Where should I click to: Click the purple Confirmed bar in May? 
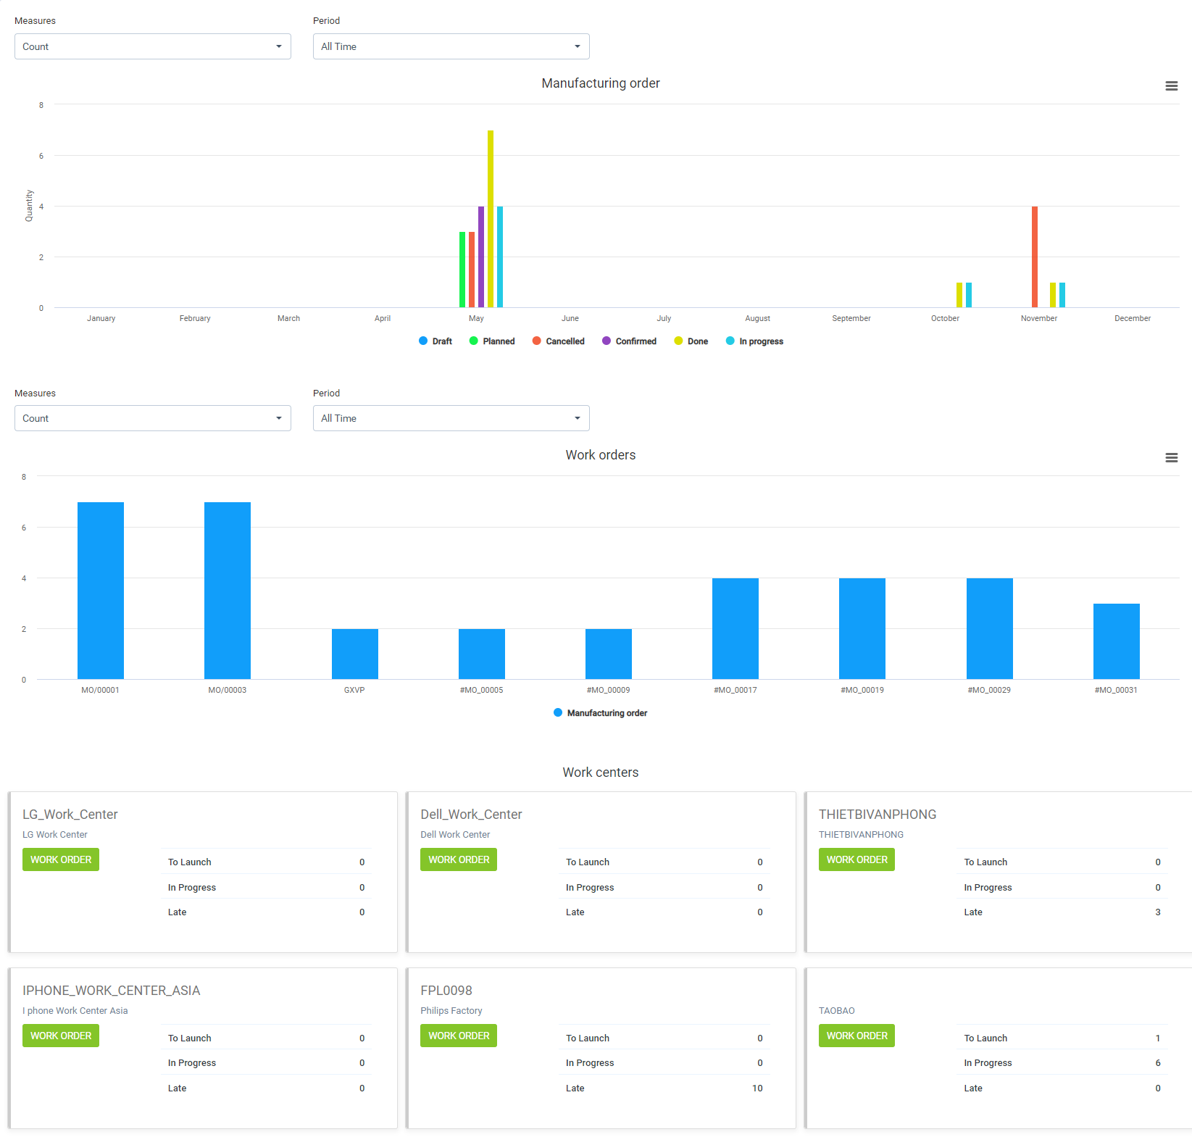[x=481, y=257]
